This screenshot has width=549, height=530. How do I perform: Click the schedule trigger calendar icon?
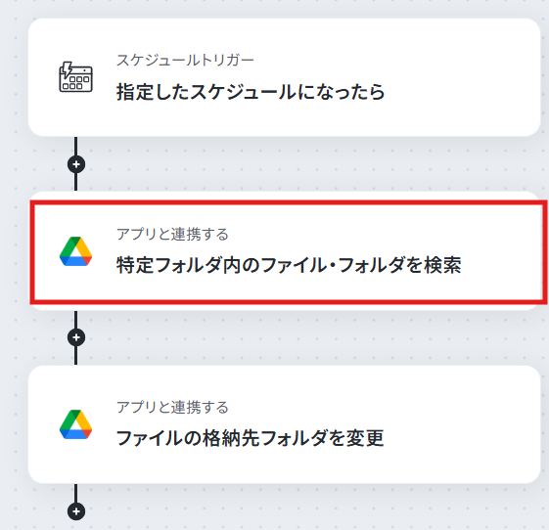click(75, 77)
